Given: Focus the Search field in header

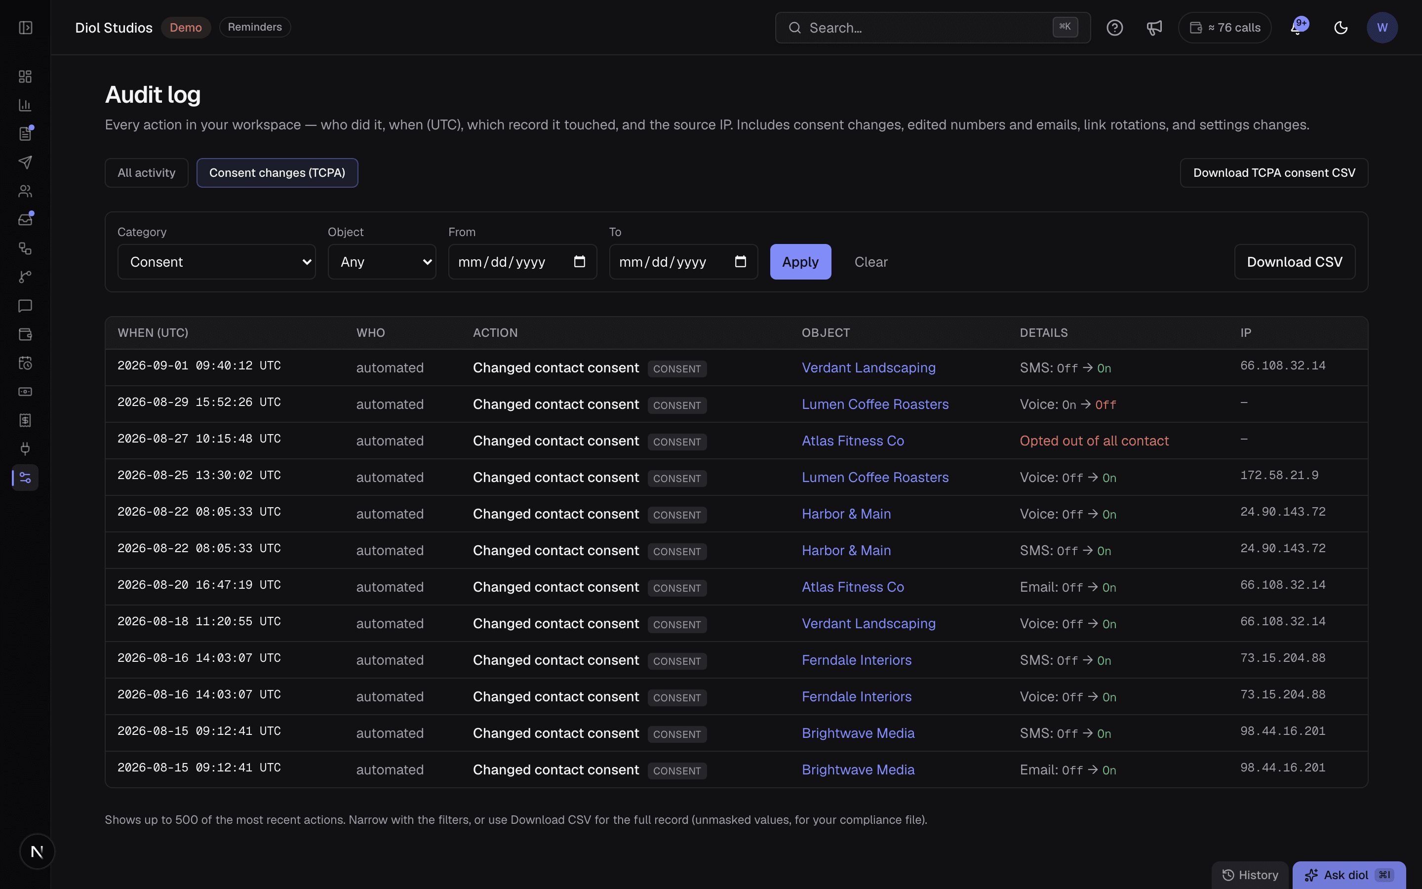Looking at the screenshot, I should [933, 28].
